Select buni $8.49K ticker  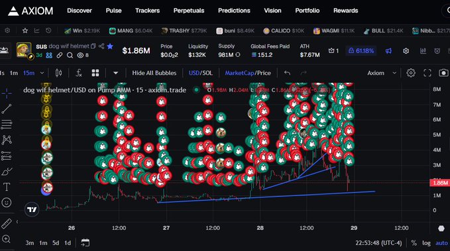point(235,30)
